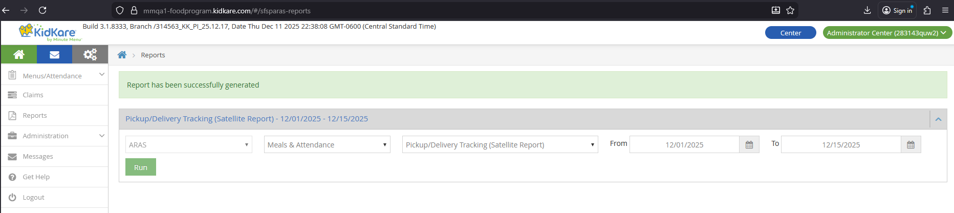Image resolution: width=954 pixels, height=213 pixels.
Task: Open the envelope messages tab icon
Action: click(54, 54)
